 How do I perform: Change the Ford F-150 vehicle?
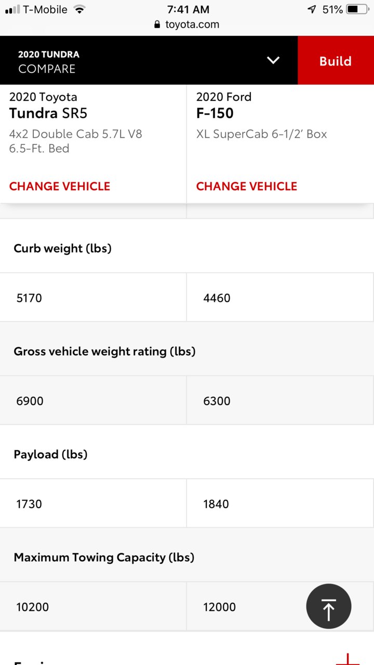tap(247, 186)
